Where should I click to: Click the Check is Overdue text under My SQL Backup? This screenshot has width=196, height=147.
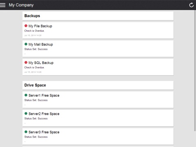point(34,67)
